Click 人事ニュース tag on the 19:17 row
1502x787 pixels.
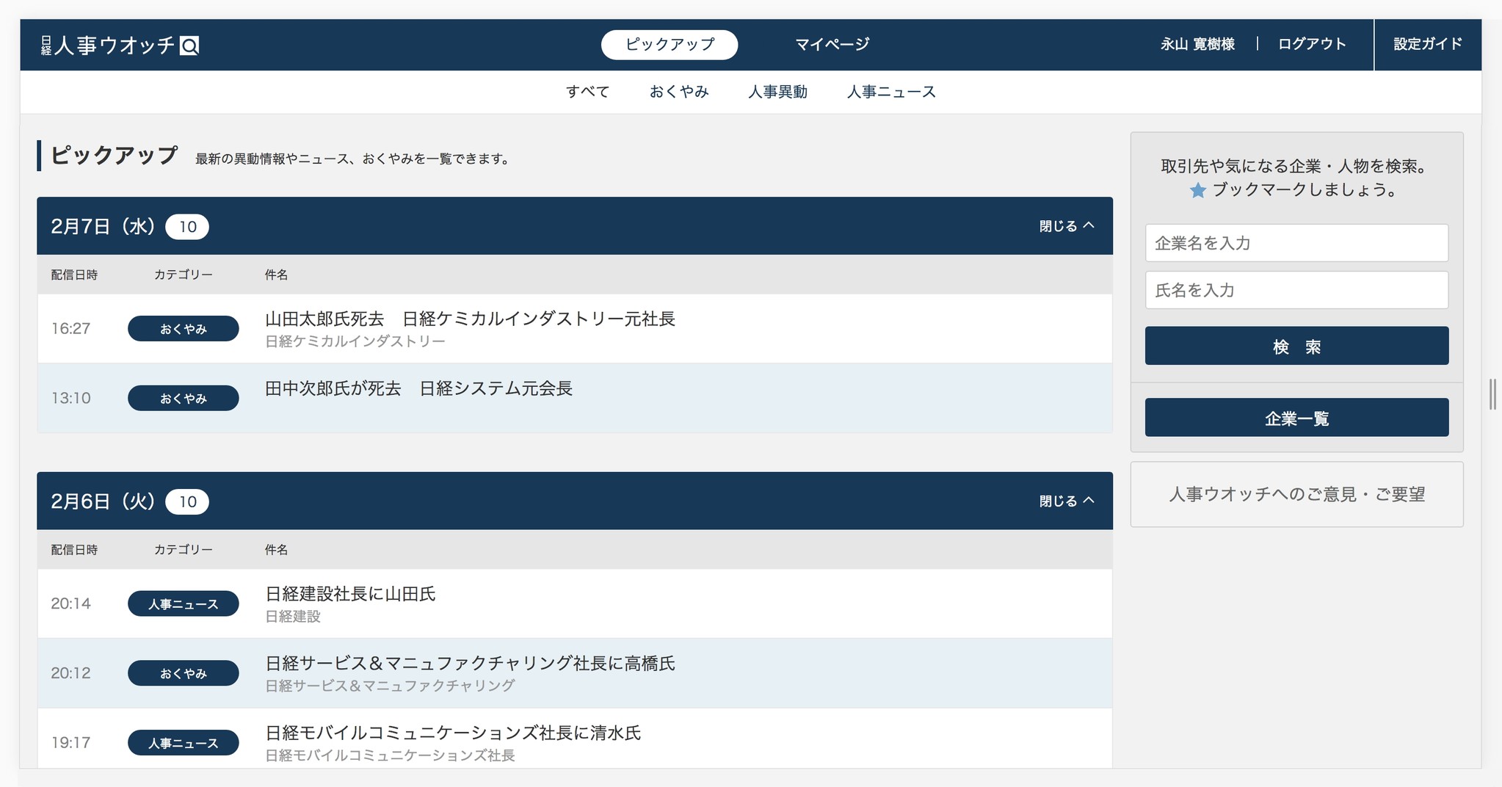[184, 742]
